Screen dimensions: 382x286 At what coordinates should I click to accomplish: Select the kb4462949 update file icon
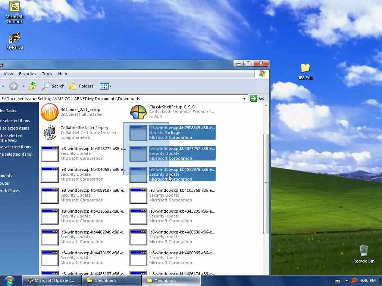click(50, 237)
